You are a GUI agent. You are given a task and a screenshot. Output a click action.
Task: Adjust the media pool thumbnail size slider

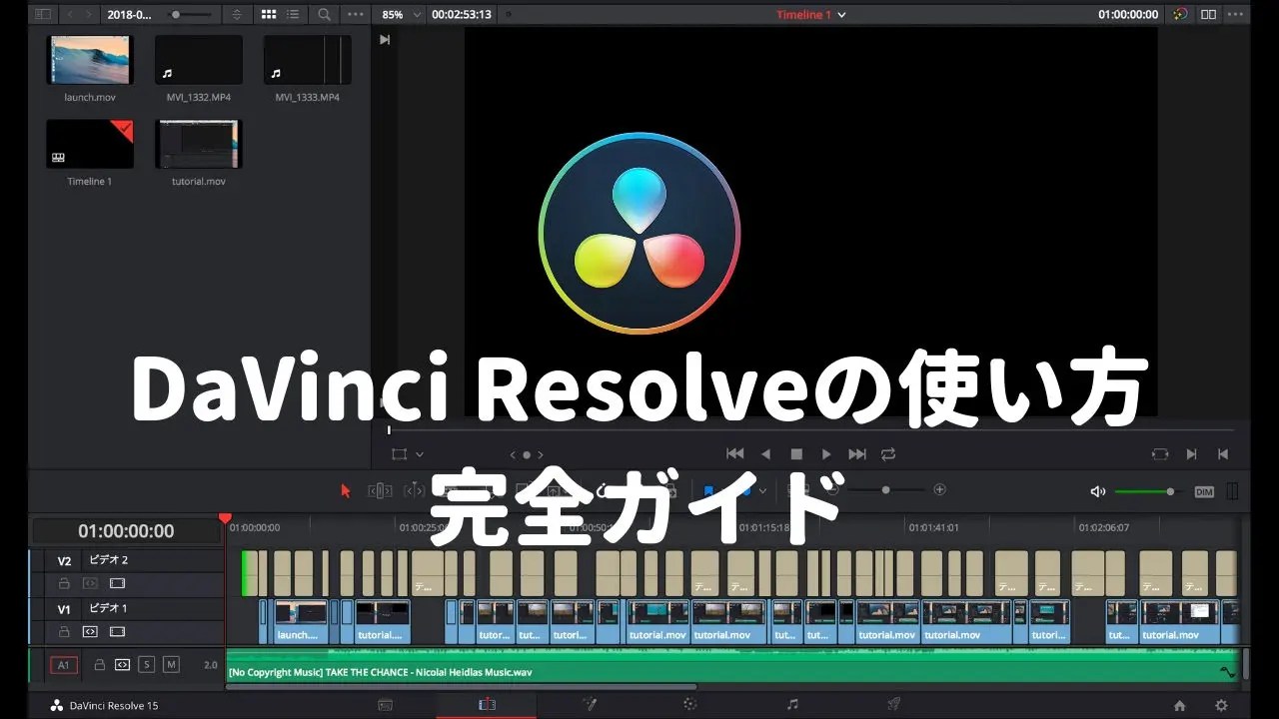pyautogui.click(x=192, y=15)
